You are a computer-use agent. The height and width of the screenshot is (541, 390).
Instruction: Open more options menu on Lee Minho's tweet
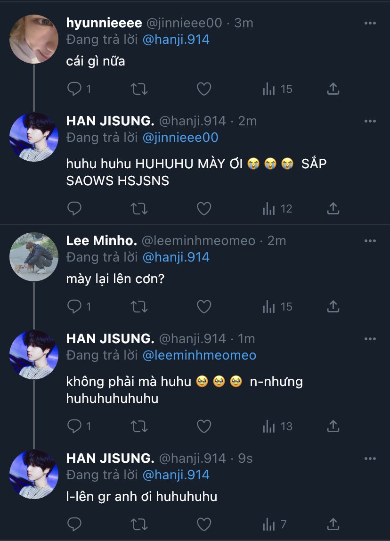pos(370,241)
